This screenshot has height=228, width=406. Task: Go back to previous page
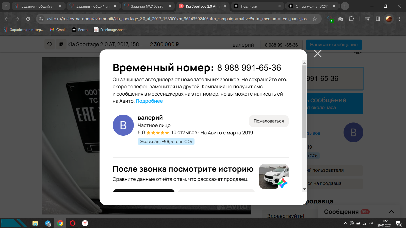click(7, 19)
